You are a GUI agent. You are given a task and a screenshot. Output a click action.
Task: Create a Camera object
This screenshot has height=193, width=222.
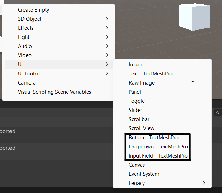27,83
